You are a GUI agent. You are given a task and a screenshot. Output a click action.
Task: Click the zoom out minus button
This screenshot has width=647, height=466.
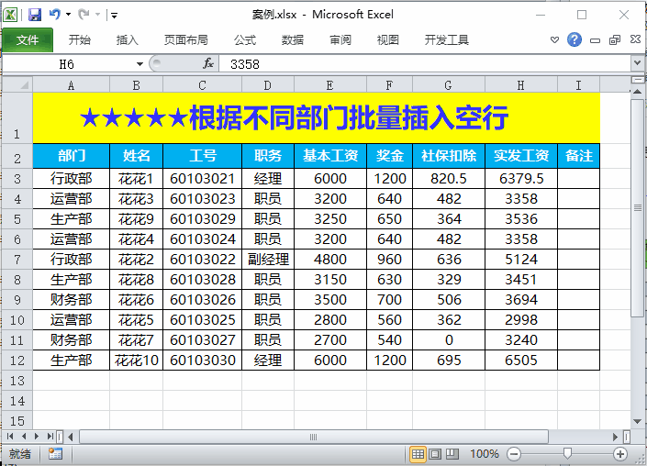point(514,454)
